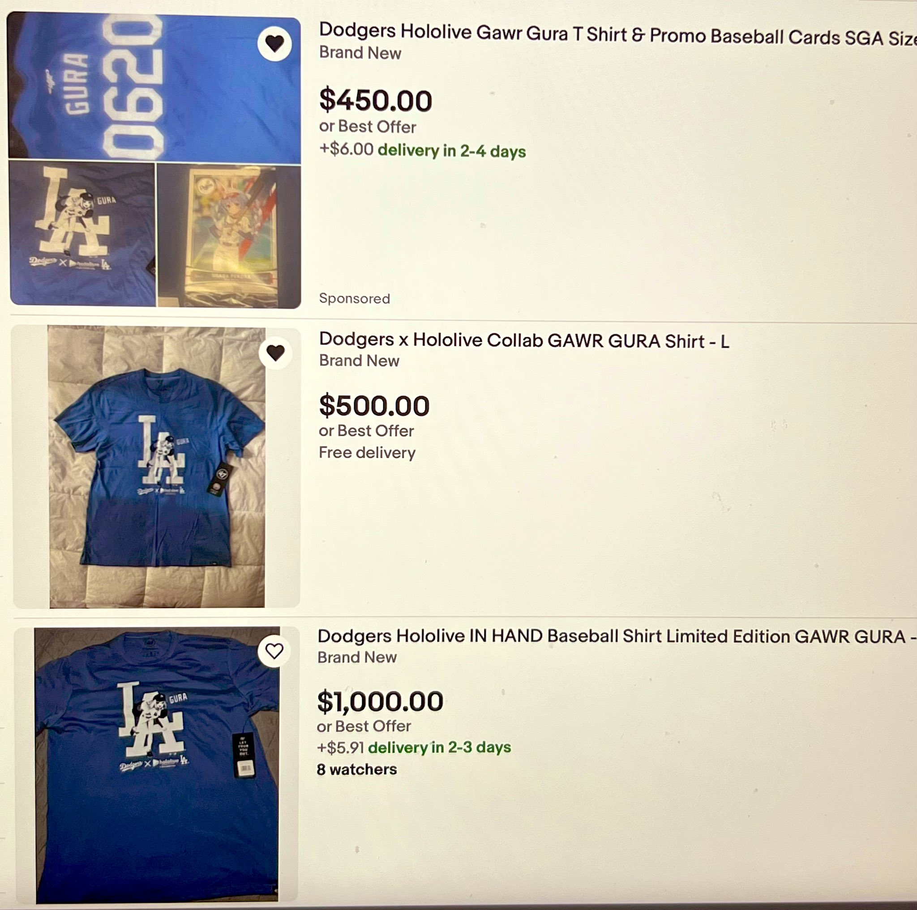Click the $500.00 price
The width and height of the screenshot is (917, 910).
click(x=374, y=406)
